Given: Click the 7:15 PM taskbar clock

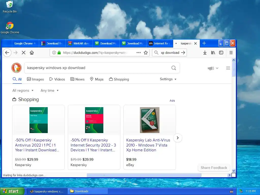Looking at the screenshot, I should (x=250, y=191).
